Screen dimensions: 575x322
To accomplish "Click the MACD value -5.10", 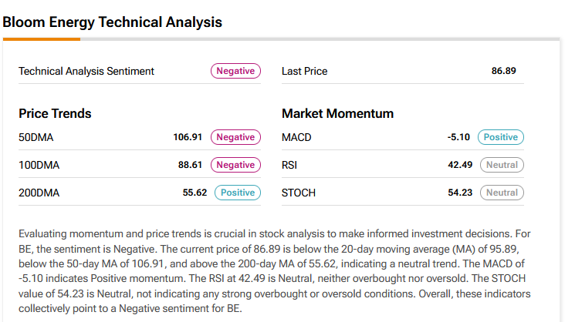I will tap(458, 137).
